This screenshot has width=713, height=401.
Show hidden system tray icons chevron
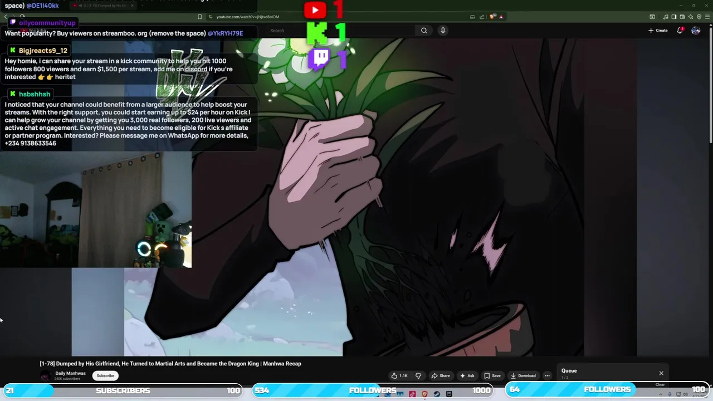[661, 394]
